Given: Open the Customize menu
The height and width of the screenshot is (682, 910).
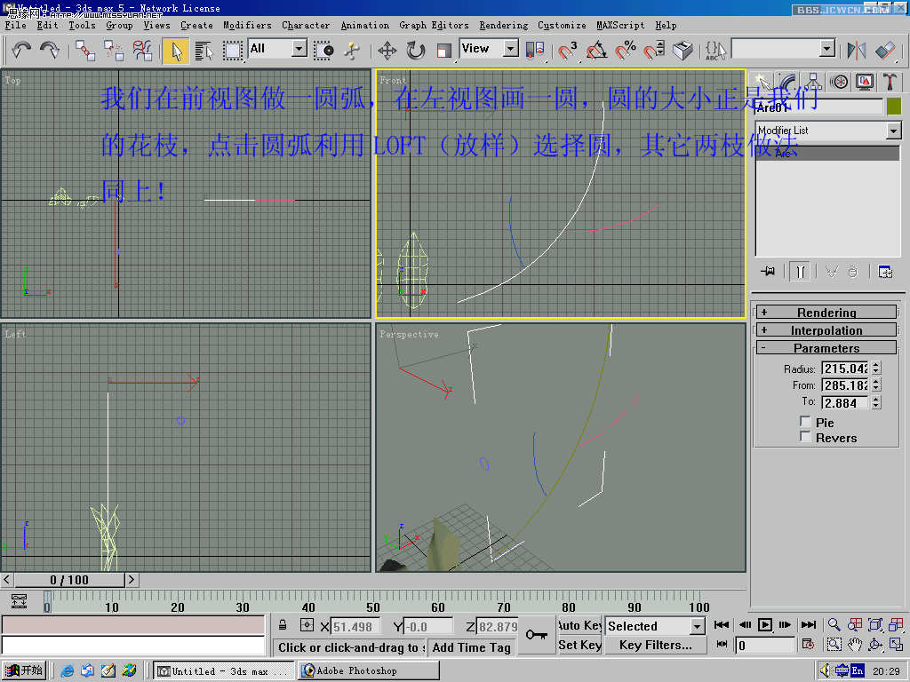Looking at the screenshot, I should pyautogui.click(x=562, y=26).
